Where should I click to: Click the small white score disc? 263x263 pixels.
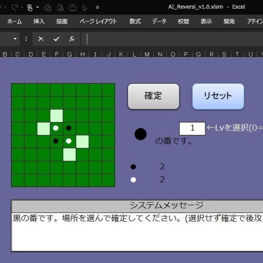click(x=133, y=180)
